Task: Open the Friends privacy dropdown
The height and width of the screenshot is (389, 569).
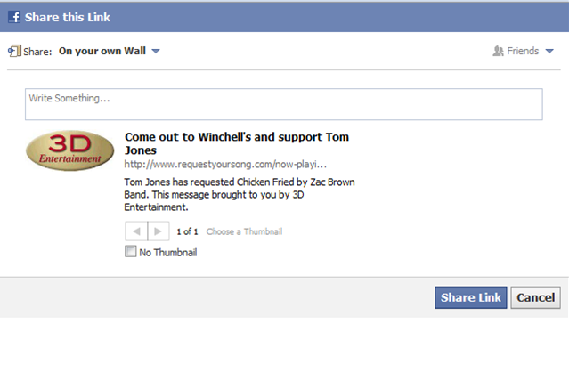Action: (524, 51)
